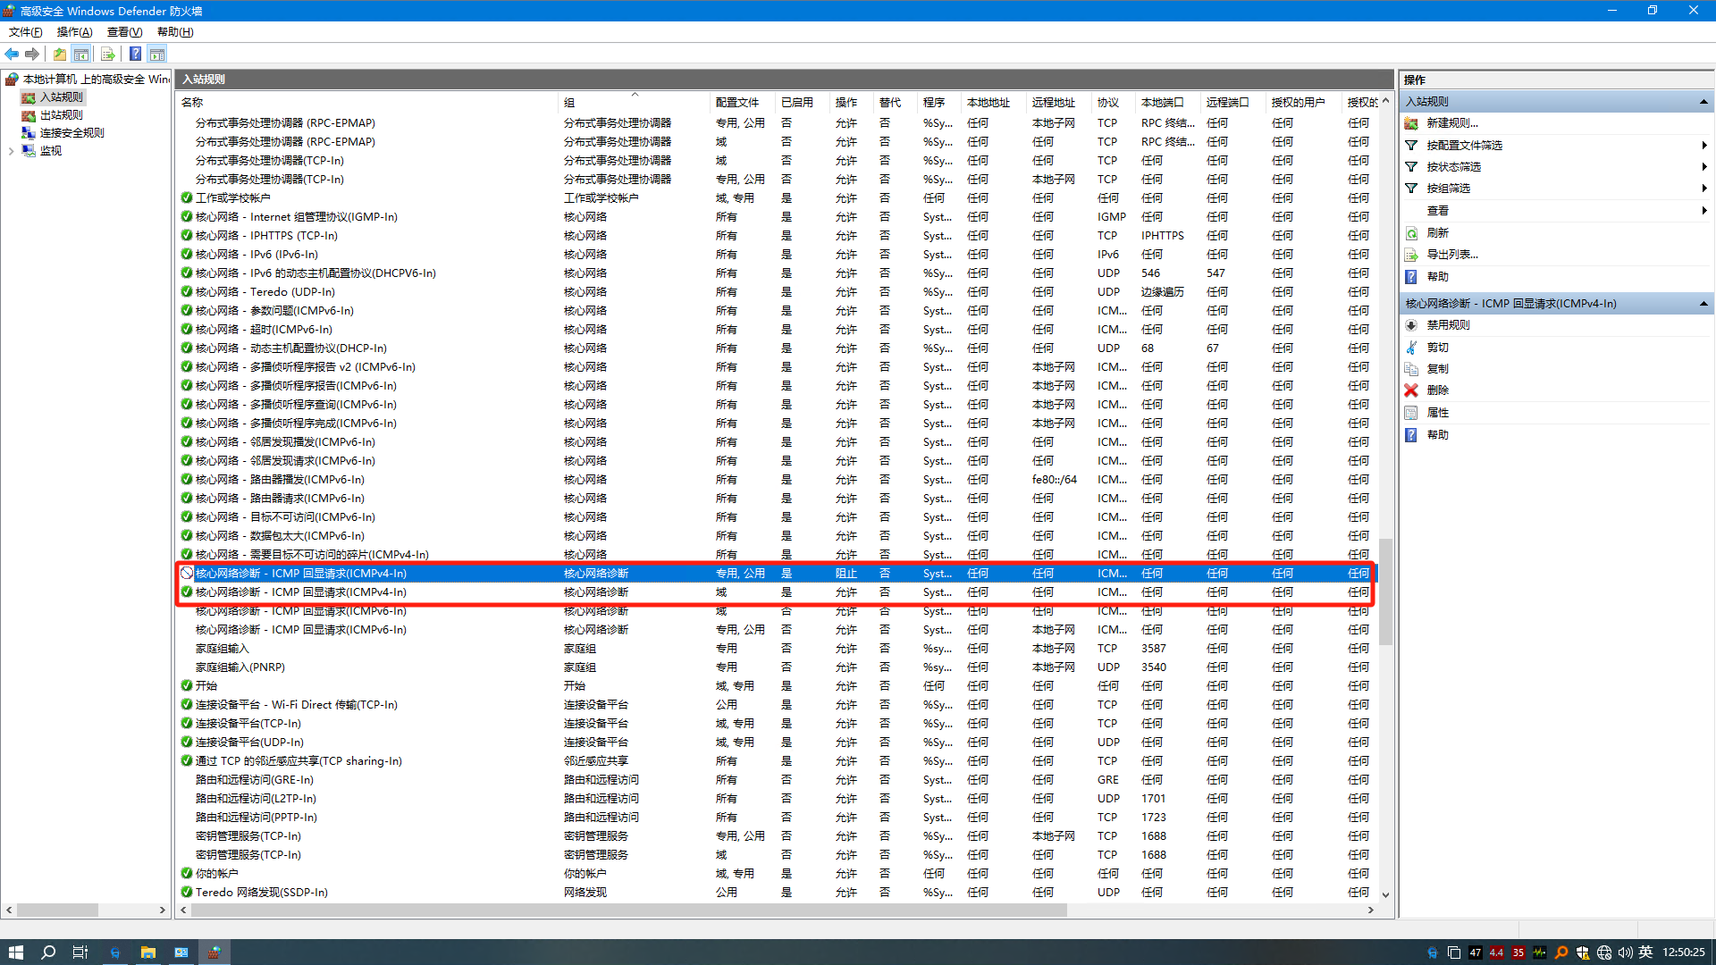Open 属性 for the selected rule
The image size is (1716, 965).
[1437, 413]
